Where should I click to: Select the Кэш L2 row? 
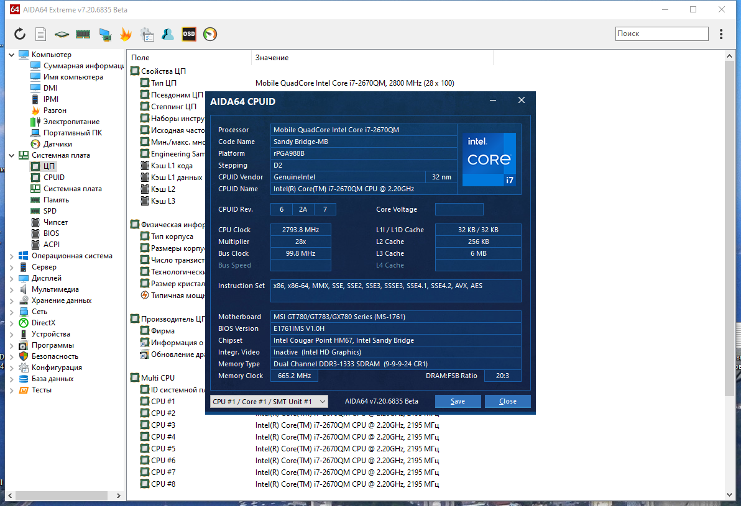coord(159,189)
